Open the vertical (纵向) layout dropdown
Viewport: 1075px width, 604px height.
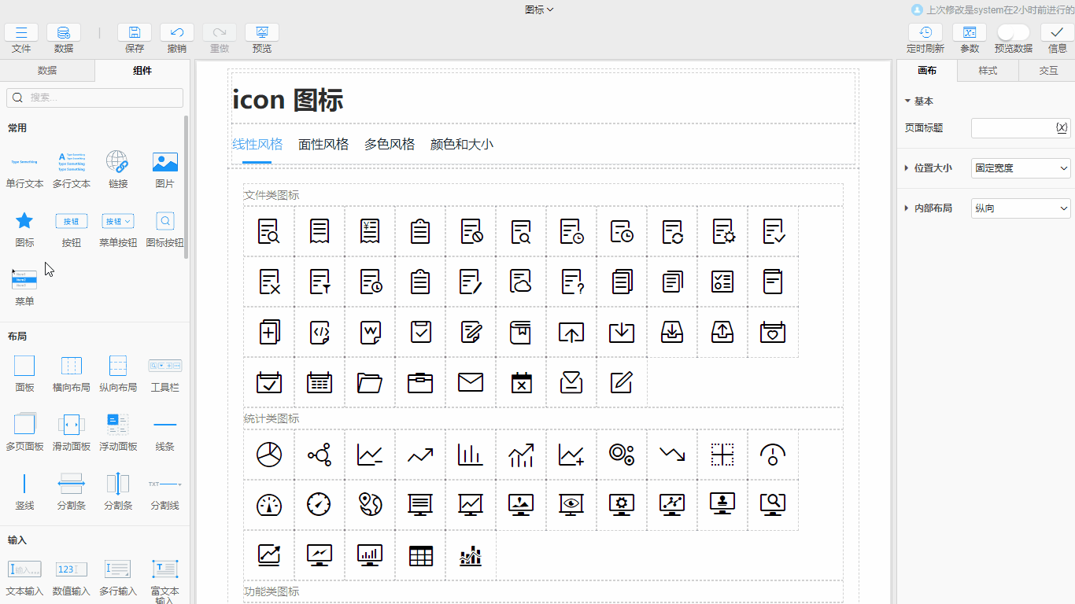coord(1021,208)
